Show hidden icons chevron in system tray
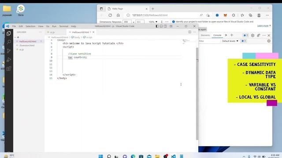282x158 pixels. click(244, 156)
